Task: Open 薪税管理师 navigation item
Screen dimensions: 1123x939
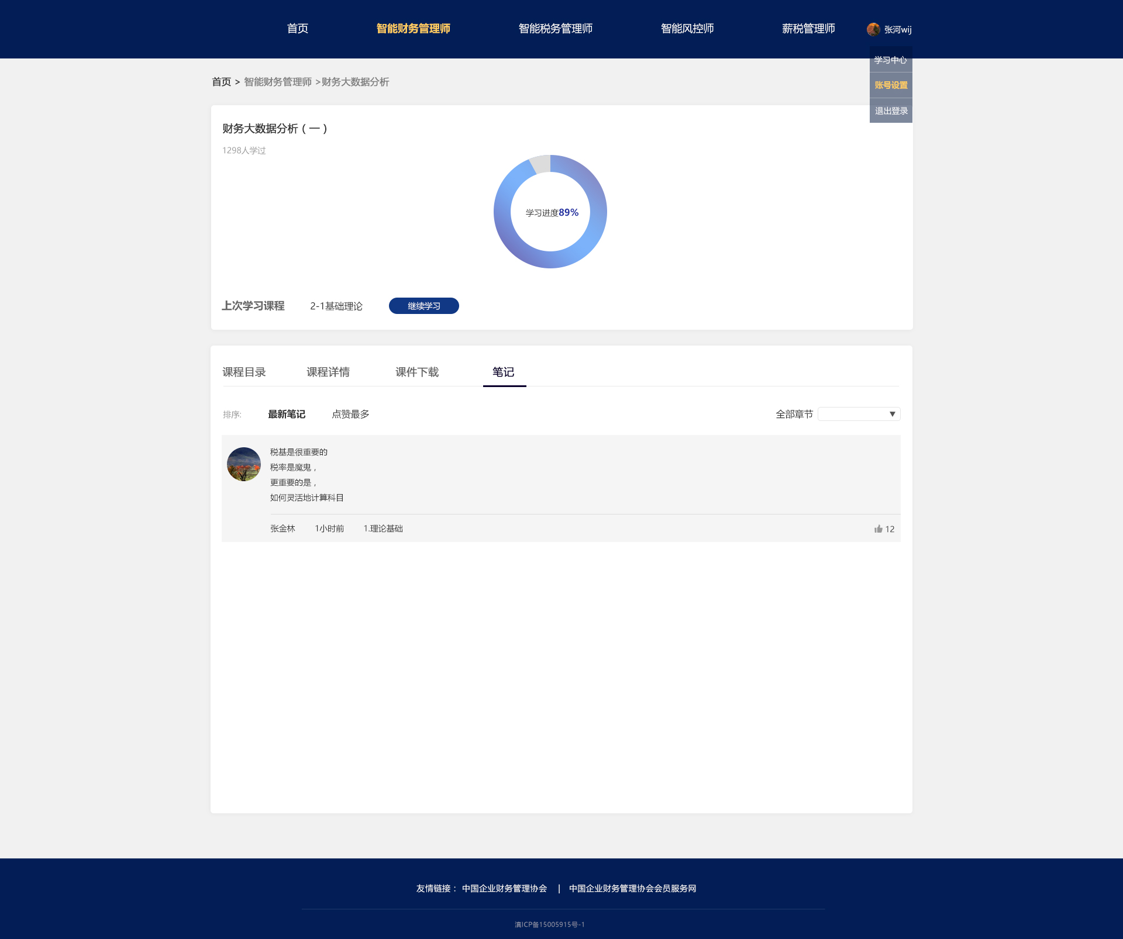Action: point(808,29)
